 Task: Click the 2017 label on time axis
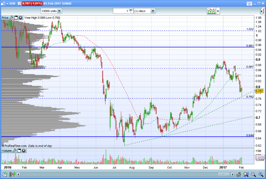click(x=223, y=168)
